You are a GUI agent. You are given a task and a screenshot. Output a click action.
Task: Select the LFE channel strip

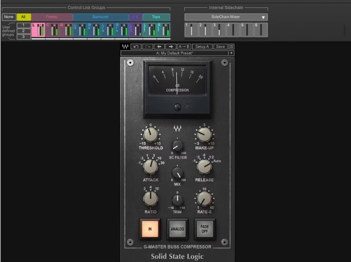tap(135, 29)
